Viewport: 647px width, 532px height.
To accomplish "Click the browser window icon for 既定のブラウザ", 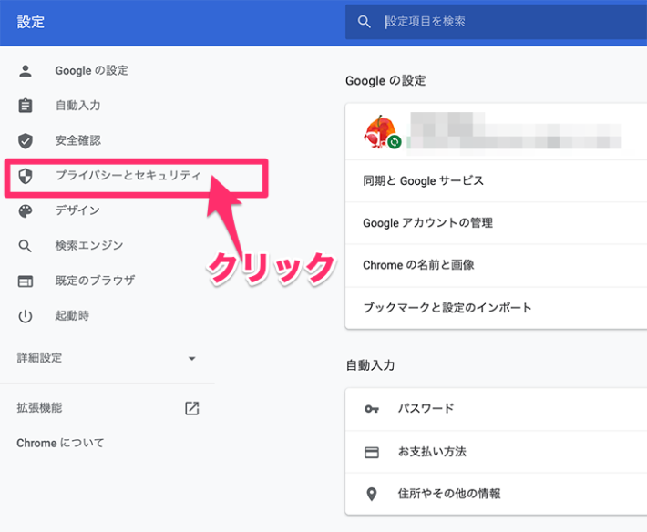I will click(x=26, y=281).
